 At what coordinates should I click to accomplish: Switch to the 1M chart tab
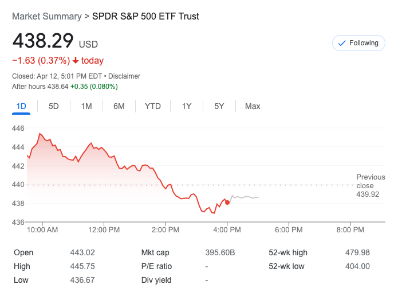coord(86,106)
